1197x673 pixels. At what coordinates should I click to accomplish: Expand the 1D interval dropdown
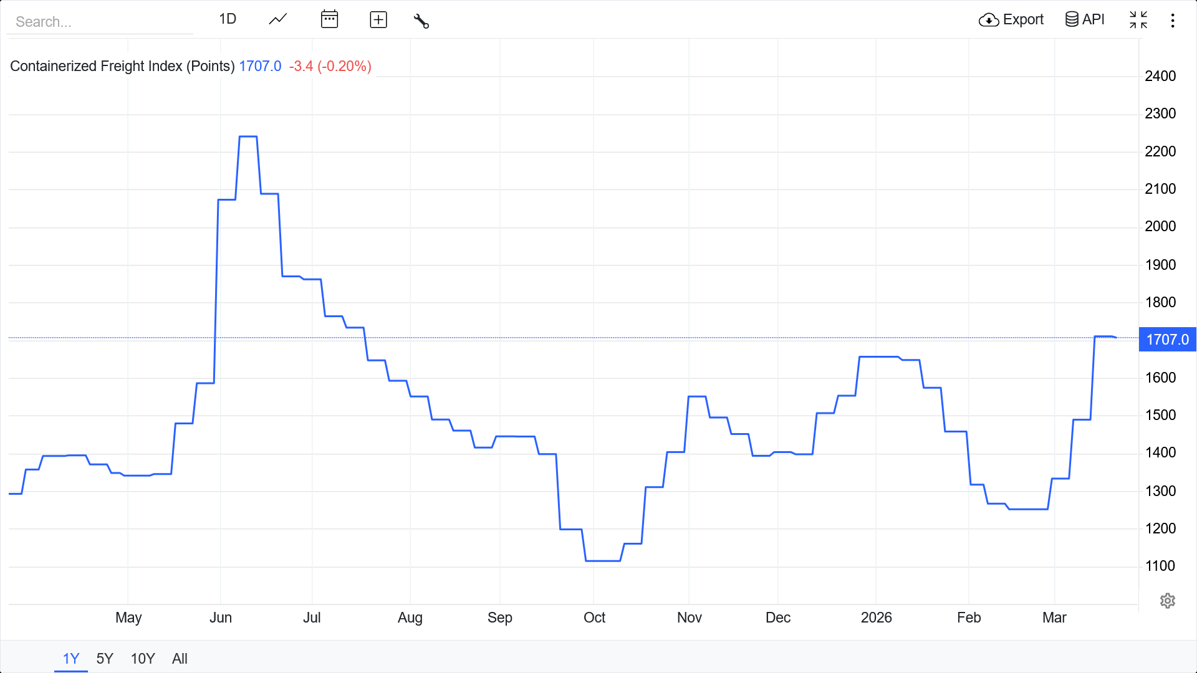(228, 19)
